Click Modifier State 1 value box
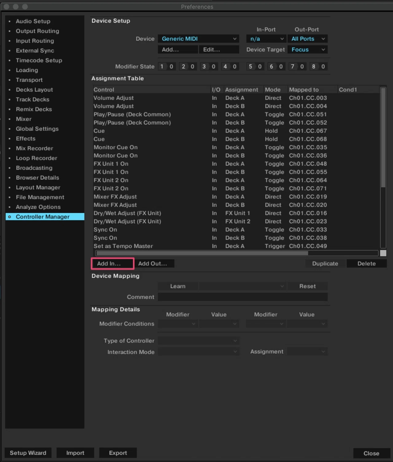Screen dimensions: 393x462 pyautogui.click(x=171, y=66)
